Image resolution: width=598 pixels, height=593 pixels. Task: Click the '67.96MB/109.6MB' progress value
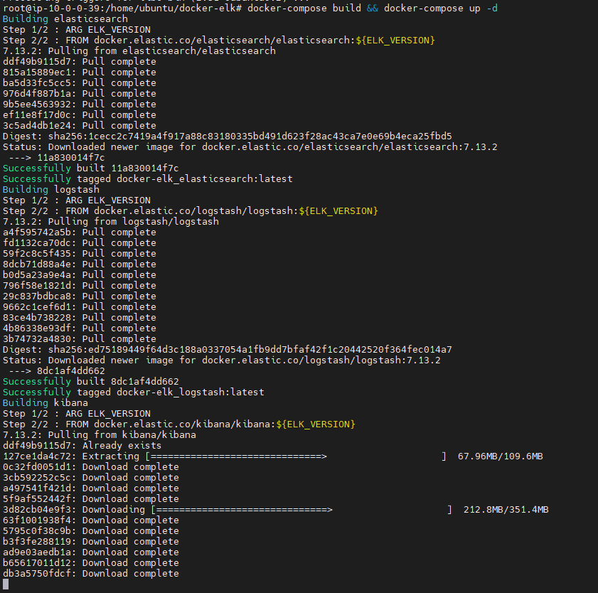coord(500,456)
